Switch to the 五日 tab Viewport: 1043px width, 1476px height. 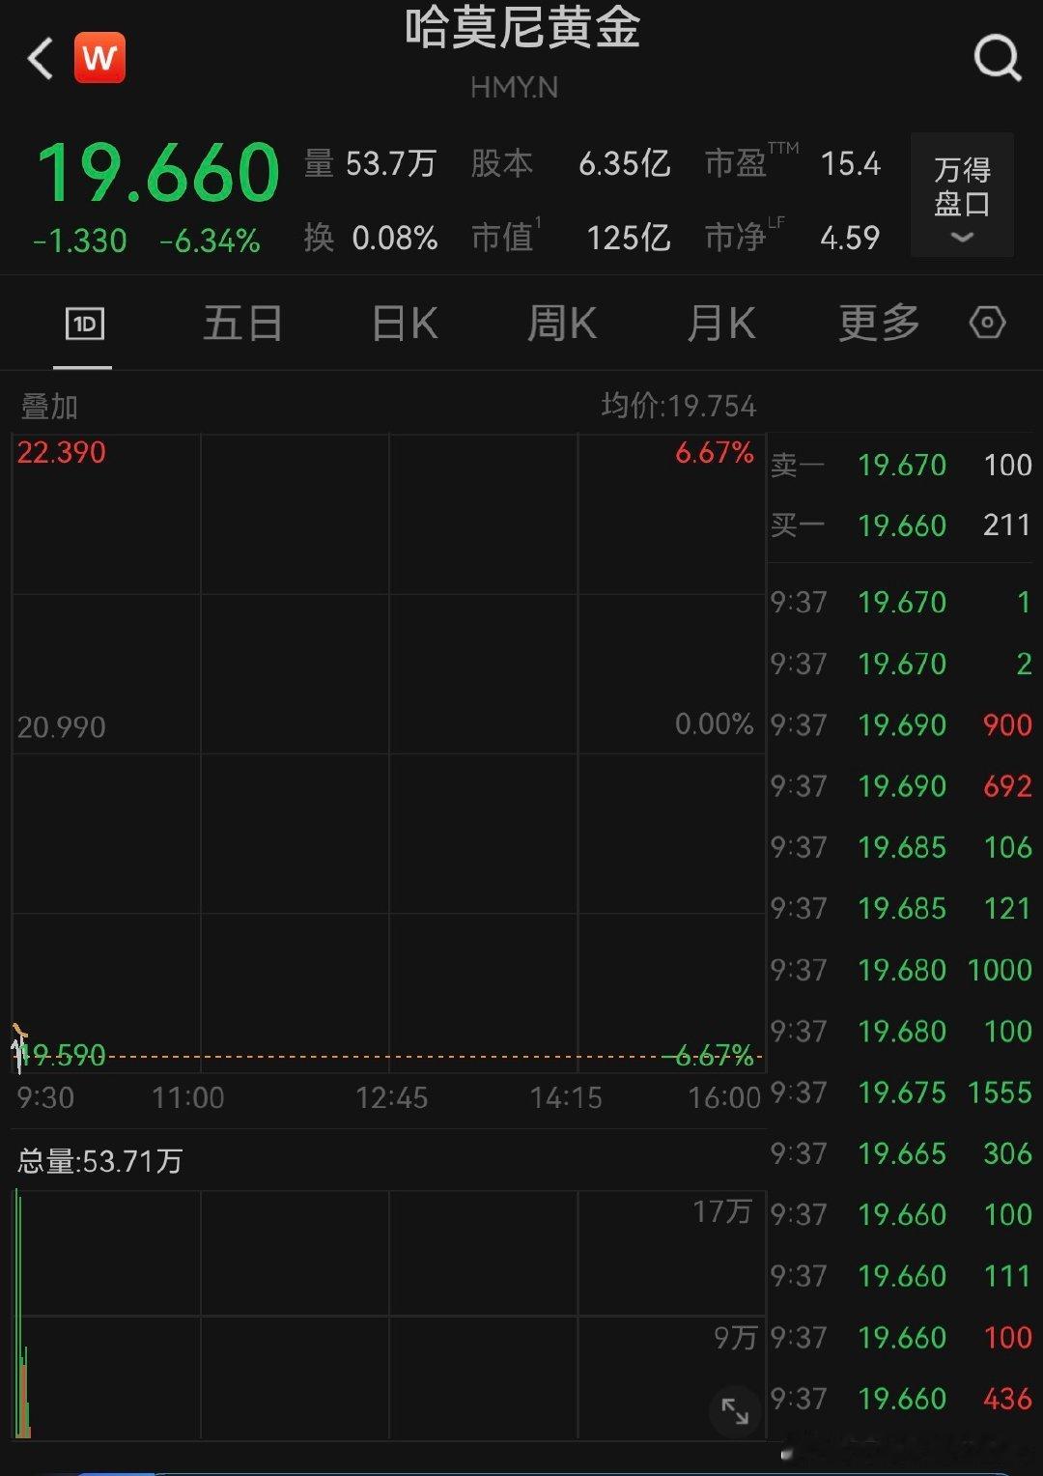point(242,324)
